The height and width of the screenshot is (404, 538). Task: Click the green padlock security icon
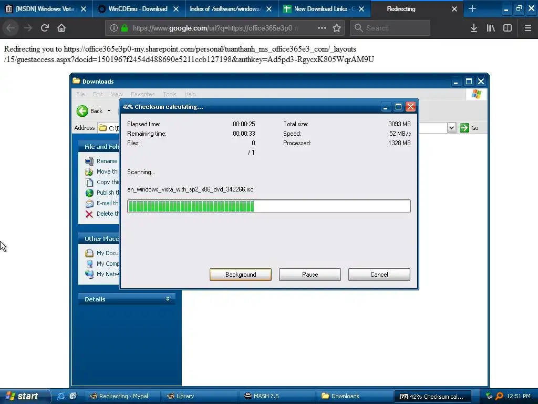point(125,28)
